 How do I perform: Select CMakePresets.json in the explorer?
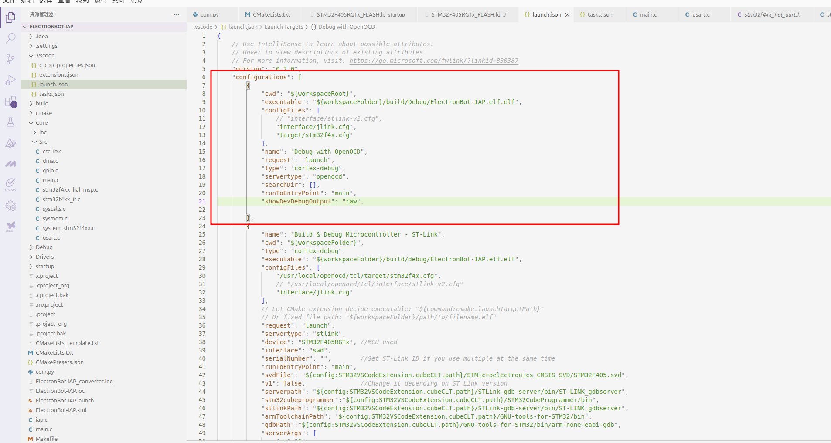point(59,362)
